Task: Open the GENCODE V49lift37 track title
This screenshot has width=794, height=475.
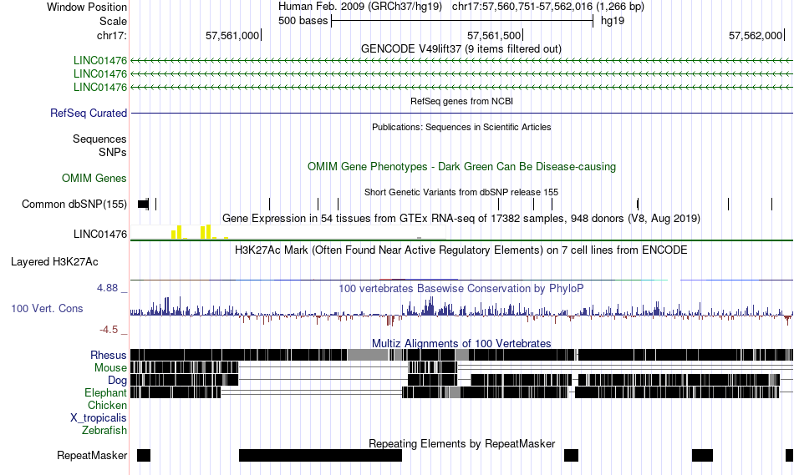Action: (x=461, y=49)
